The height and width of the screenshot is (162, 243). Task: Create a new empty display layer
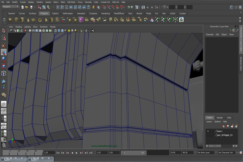pos(232,126)
